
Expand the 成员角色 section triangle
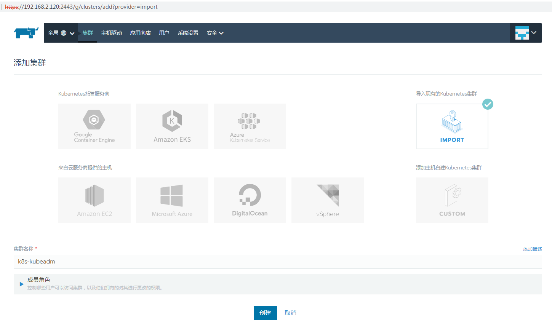tap(21, 284)
